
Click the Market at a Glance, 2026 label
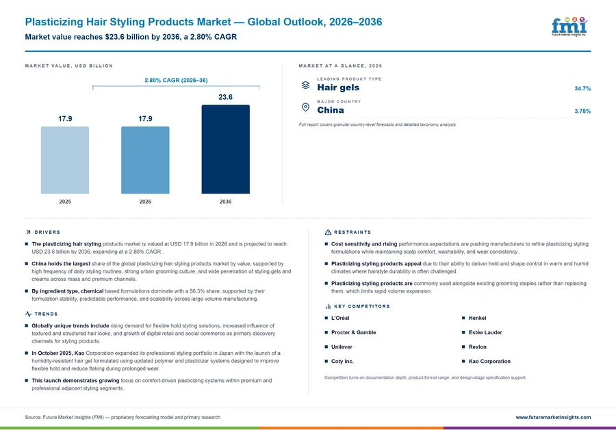tap(340, 66)
